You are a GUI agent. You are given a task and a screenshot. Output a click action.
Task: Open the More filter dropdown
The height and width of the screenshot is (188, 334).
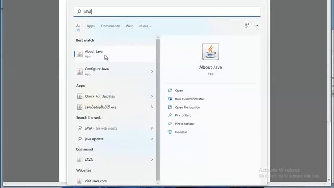tap(146, 26)
